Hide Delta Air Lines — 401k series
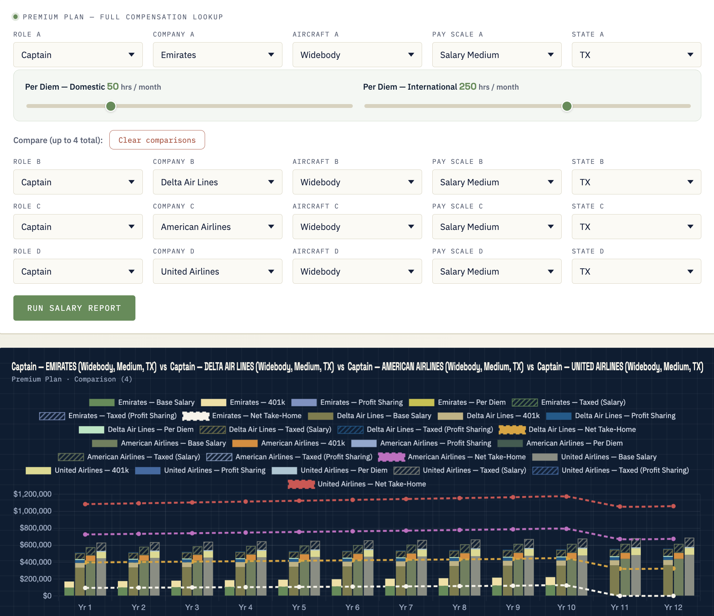Screen dimensions: 714x616 click(x=489, y=416)
